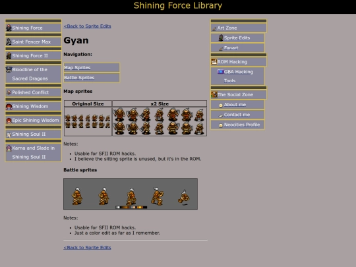Click the Shining Force II sprite icon
Image resolution: width=356 pixels, height=267 pixels.
pos(9,55)
